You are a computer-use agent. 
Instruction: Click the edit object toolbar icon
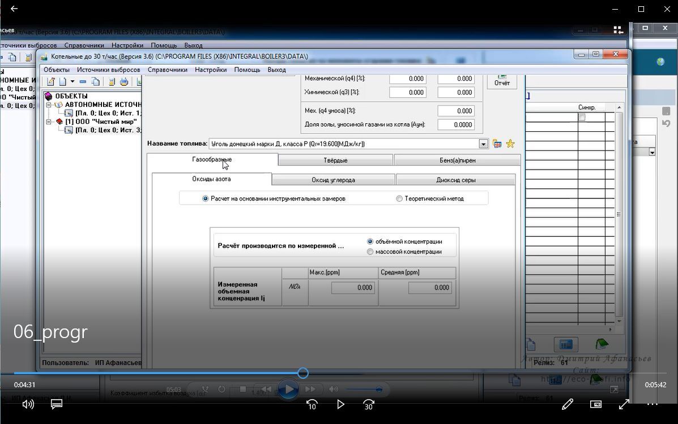coord(50,82)
